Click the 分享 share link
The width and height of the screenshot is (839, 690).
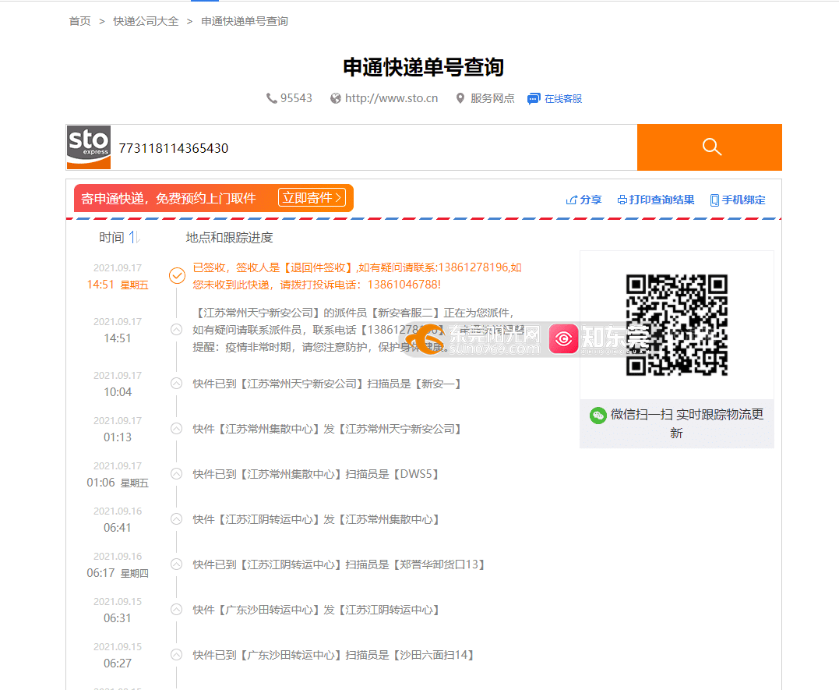[x=590, y=200]
